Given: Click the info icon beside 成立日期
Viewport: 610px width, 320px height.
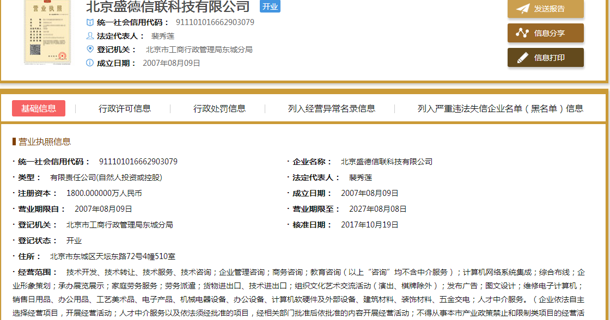Looking at the screenshot, I should pyautogui.click(x=90, y=63).
